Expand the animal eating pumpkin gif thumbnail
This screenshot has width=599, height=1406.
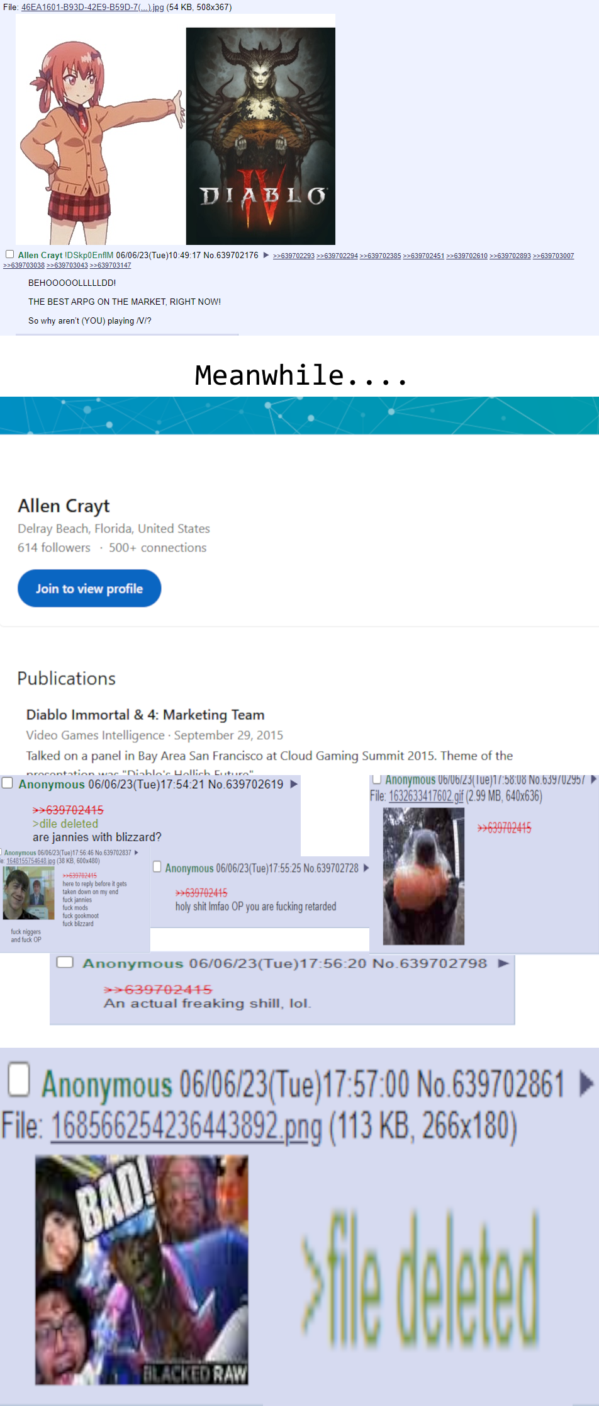click(x=423, y=876)
